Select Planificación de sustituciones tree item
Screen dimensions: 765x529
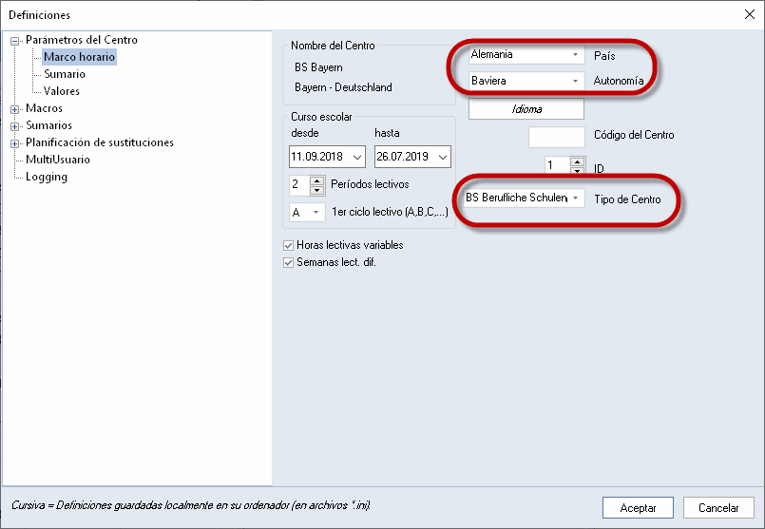tap(100, 142)
